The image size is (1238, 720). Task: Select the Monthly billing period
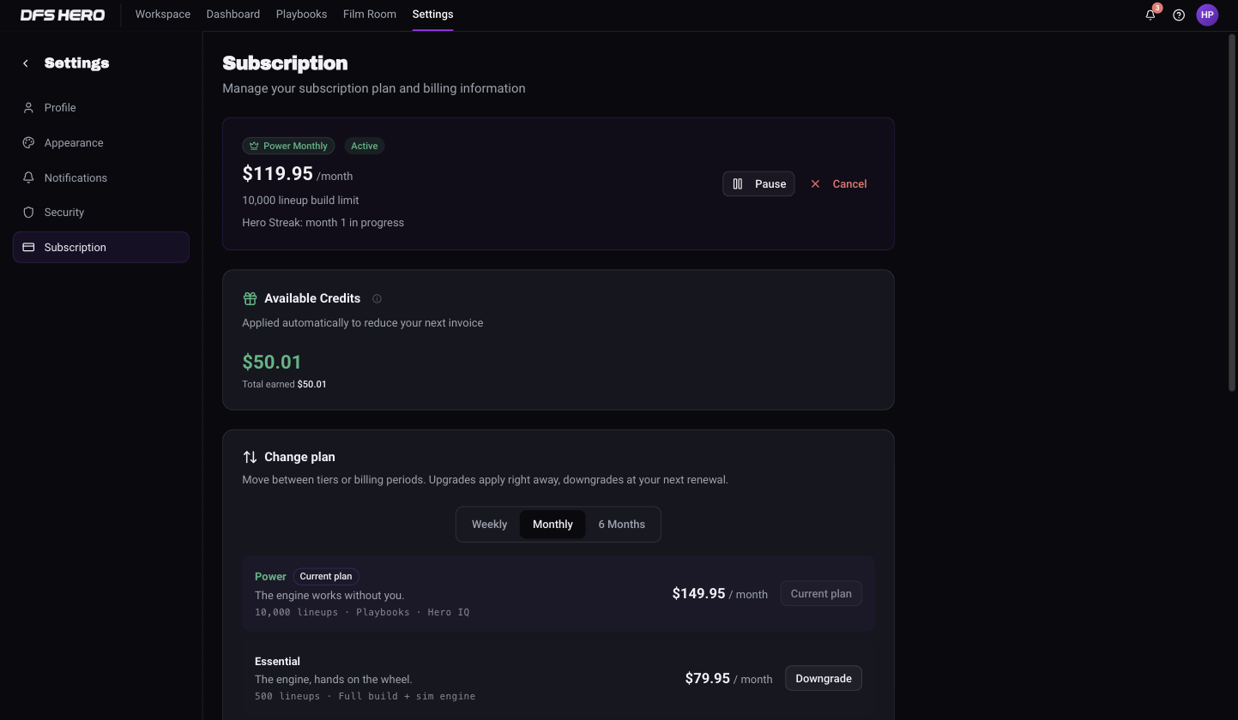pyautogui.click(x=553, y=525)
